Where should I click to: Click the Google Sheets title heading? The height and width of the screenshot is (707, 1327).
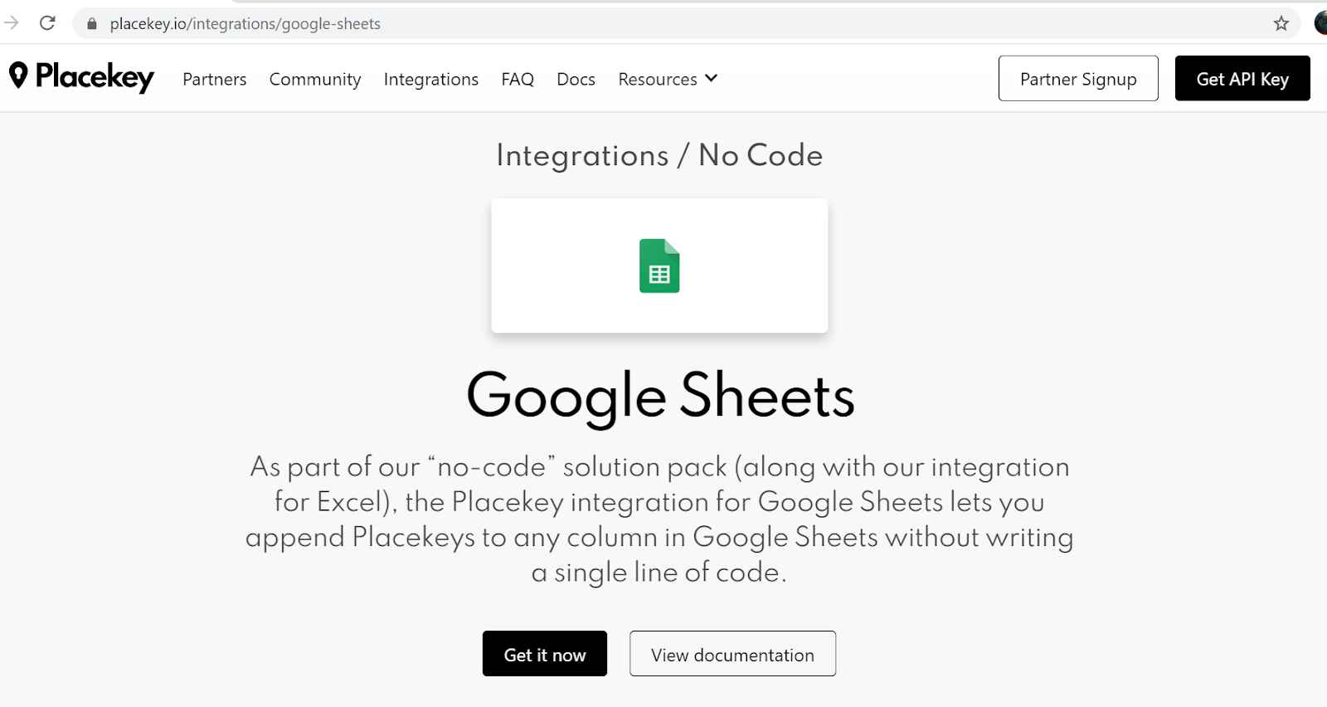pos(660,397)
